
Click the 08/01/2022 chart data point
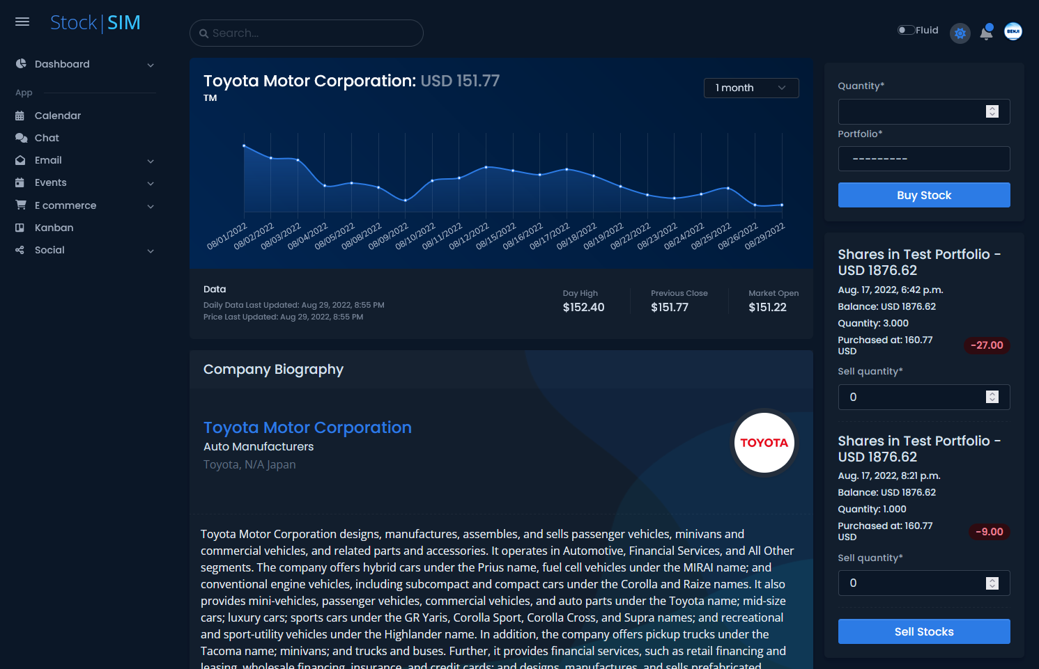[244, 145]
